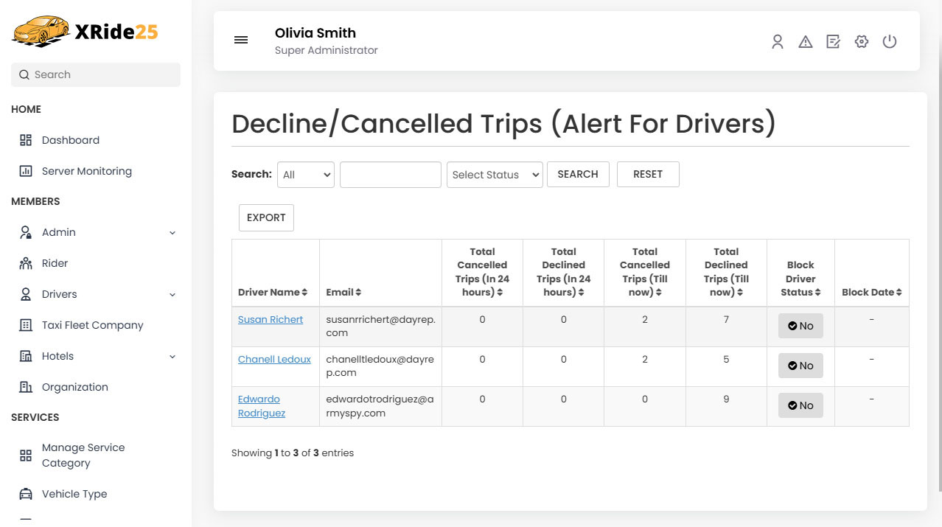
Task: Click the Dashboard grid icon
Action: pyautogui.click(x=26, y=140)
